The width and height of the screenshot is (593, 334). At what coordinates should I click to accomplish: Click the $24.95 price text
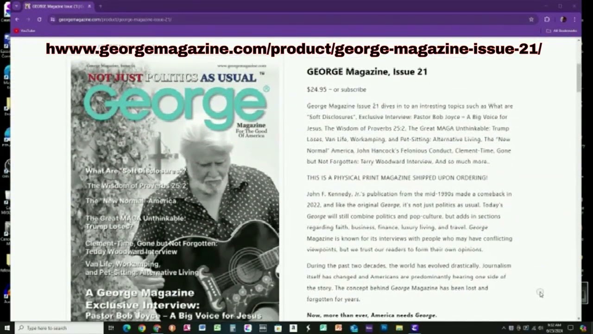[316, 90]
